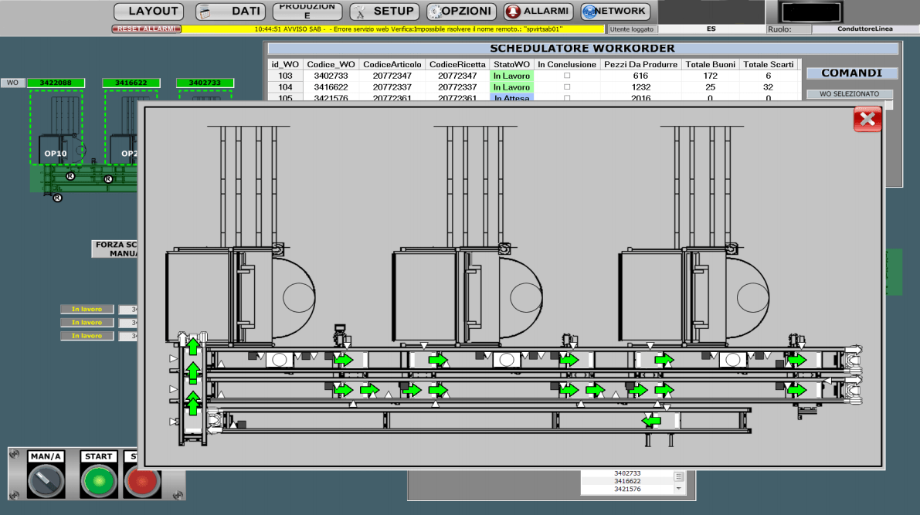Click rightmost green arrow on middle conveyor
Image resolution: width=920 pixels, height=515 pixels.
point(796,390)
